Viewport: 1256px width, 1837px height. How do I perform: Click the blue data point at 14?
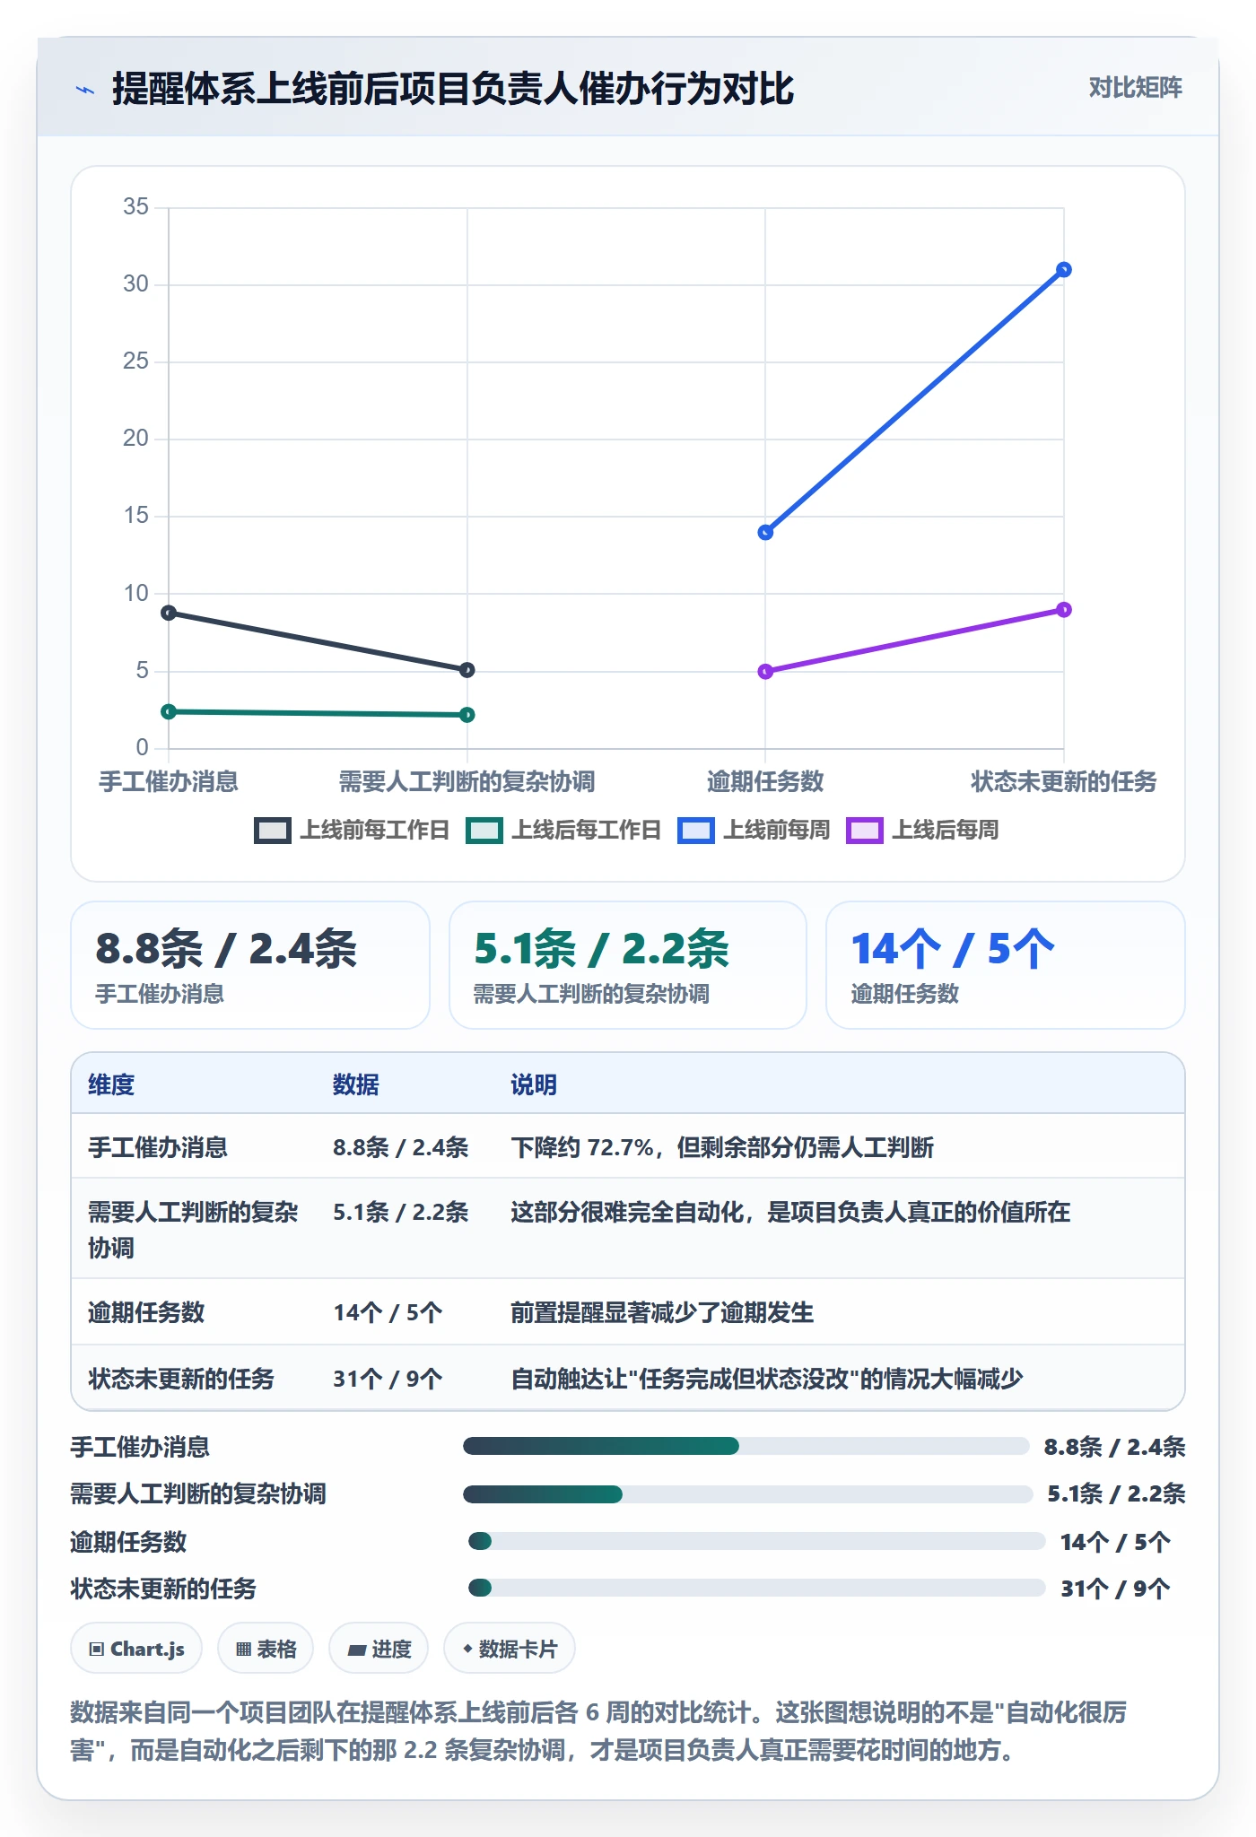coord(765,533)
